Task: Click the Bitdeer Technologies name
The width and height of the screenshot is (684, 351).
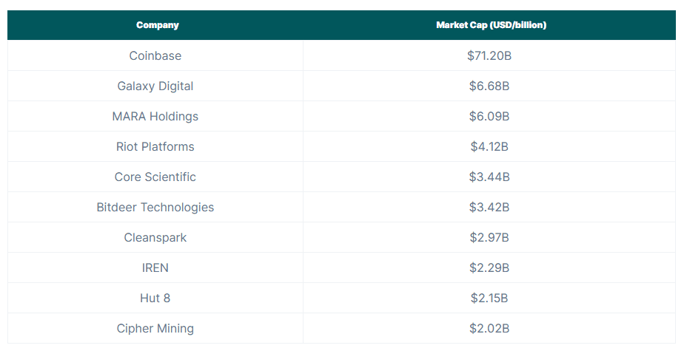Action: click(155, 208)
